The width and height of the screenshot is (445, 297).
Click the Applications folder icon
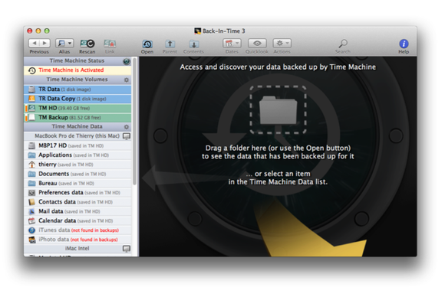point(31,155)
